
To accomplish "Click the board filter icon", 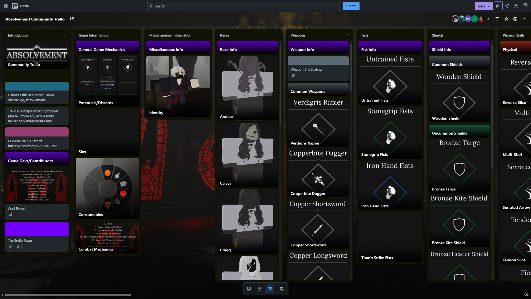I will (497, 19).
